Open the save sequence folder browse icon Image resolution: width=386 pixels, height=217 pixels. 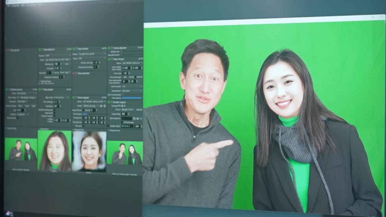click(x=133, y=118)
